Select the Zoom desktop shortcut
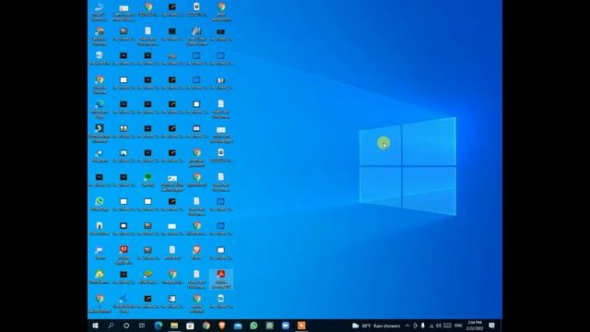The height and width of the screenshot is (332, 590). [x=100, y=253]
